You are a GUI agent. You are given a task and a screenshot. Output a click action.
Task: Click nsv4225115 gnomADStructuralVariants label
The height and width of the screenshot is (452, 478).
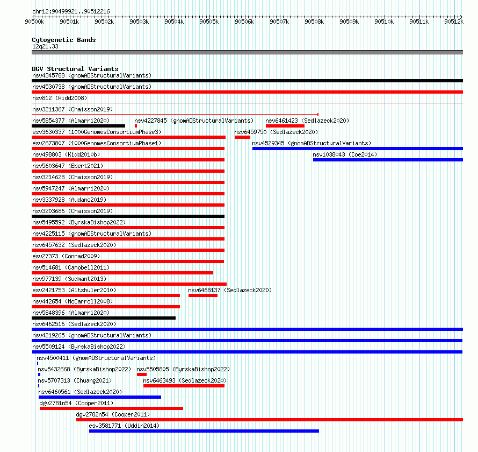(92, 234)
